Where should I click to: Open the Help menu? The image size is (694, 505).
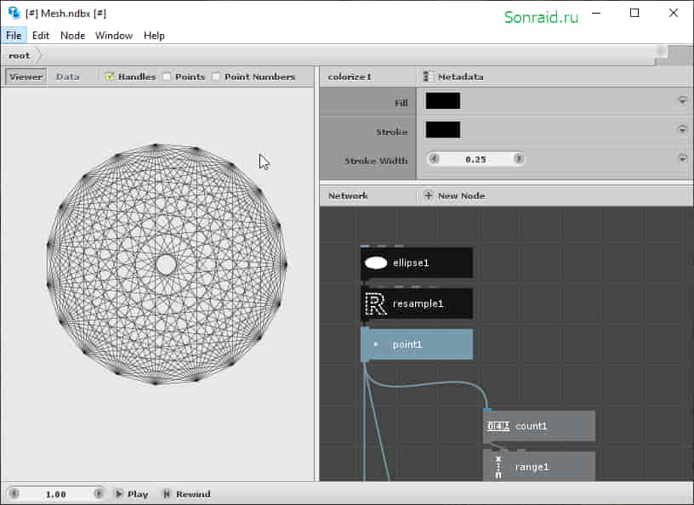[154, 36]
